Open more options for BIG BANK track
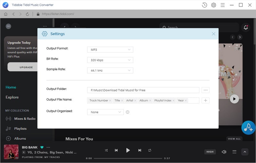 (48, 147)
